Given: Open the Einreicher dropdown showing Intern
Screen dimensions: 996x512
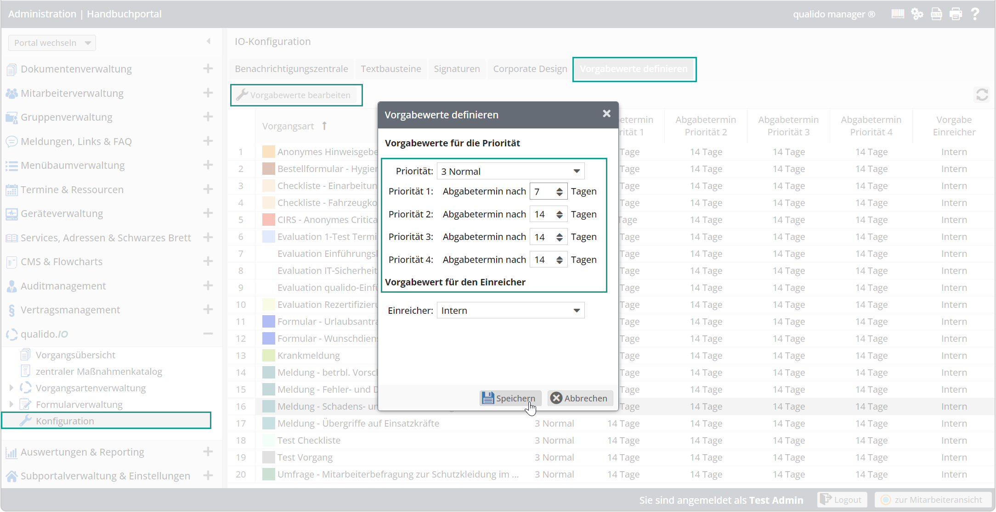Looking at the screenshot, I should (510, 311).
